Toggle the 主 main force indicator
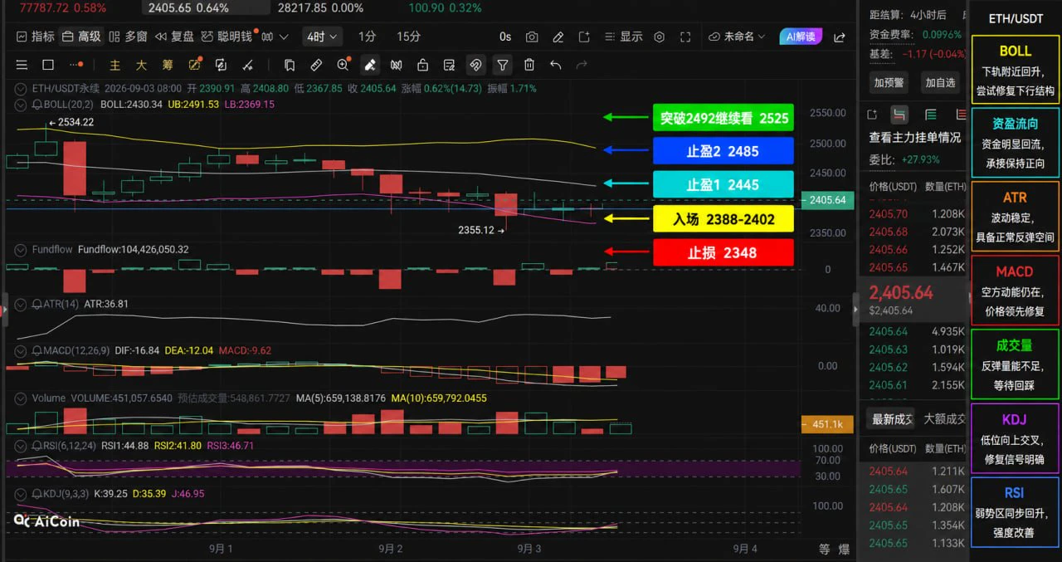This screenshot has height=562, width=1062. point(115,65)
